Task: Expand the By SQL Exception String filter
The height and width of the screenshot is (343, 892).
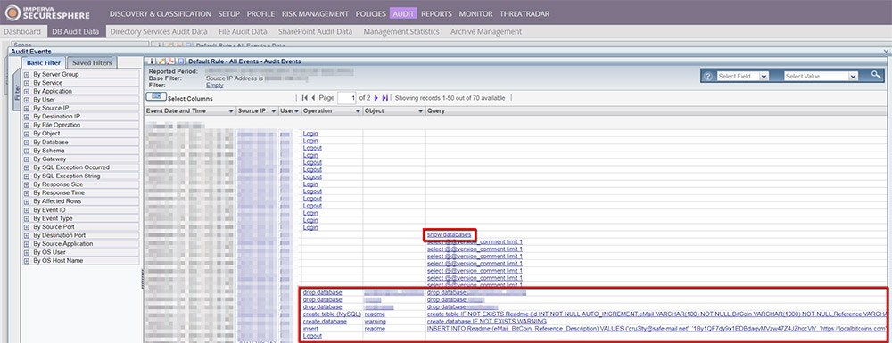Action: pos(27,176)
